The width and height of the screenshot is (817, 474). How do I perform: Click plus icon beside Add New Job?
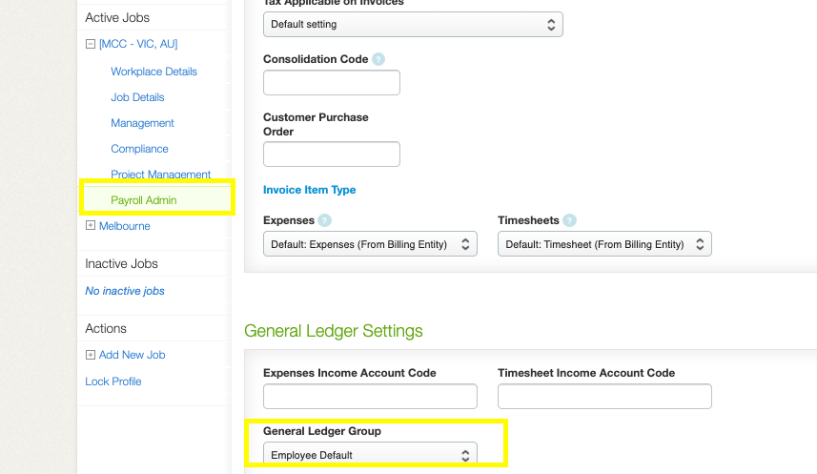tap(91, 355)
